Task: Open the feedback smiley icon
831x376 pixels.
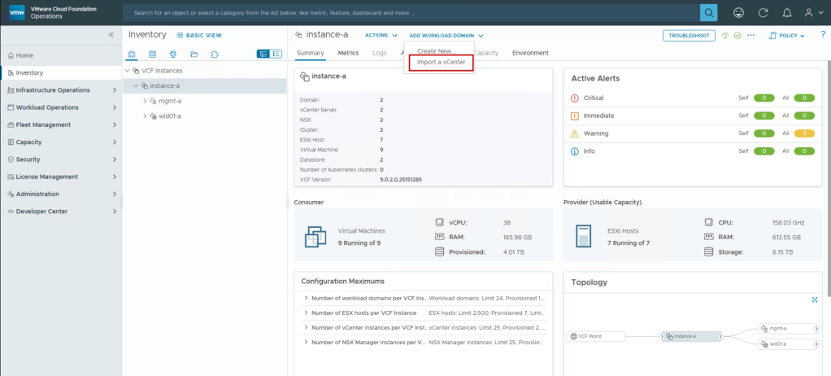Action: (738, 13)
